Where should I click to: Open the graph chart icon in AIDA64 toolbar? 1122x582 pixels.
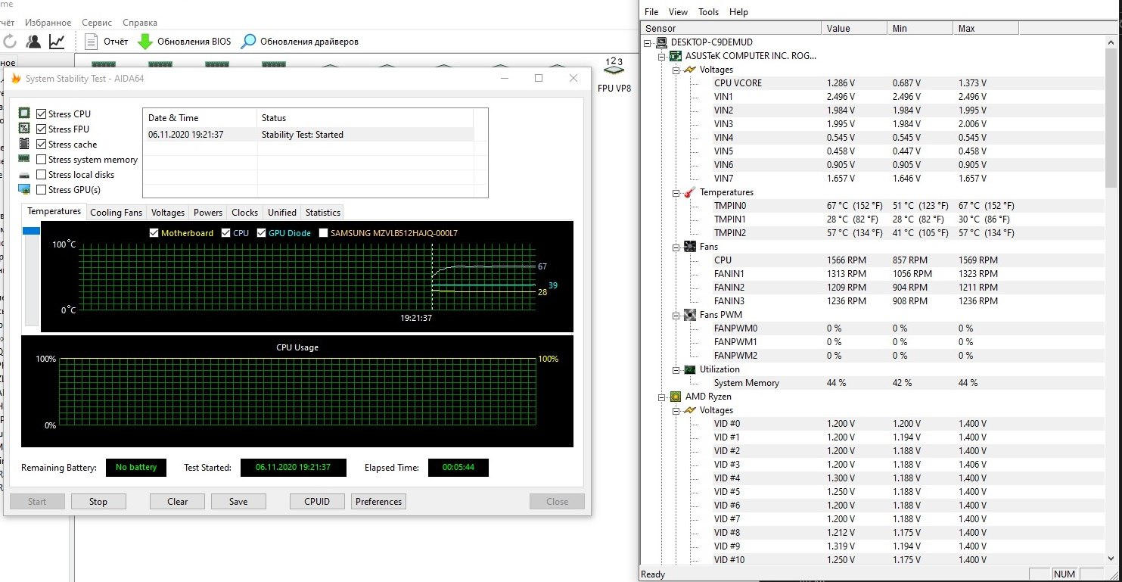tap(57, 42)
